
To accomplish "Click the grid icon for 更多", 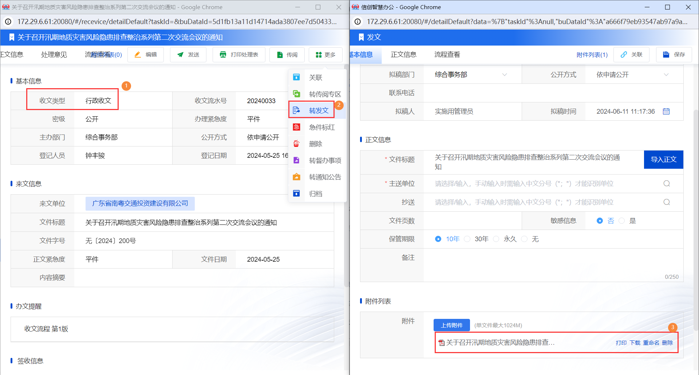I will [319, 55].
